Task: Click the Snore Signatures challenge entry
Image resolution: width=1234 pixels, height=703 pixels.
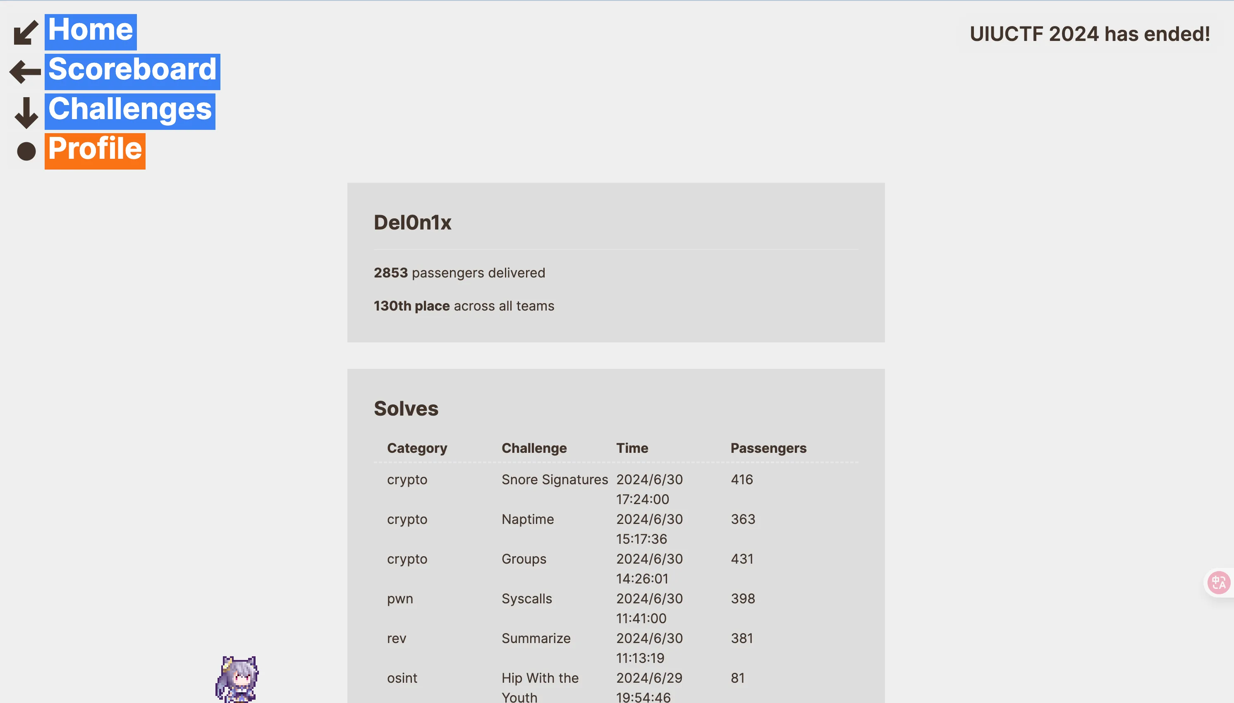Action: pos(555,479)
